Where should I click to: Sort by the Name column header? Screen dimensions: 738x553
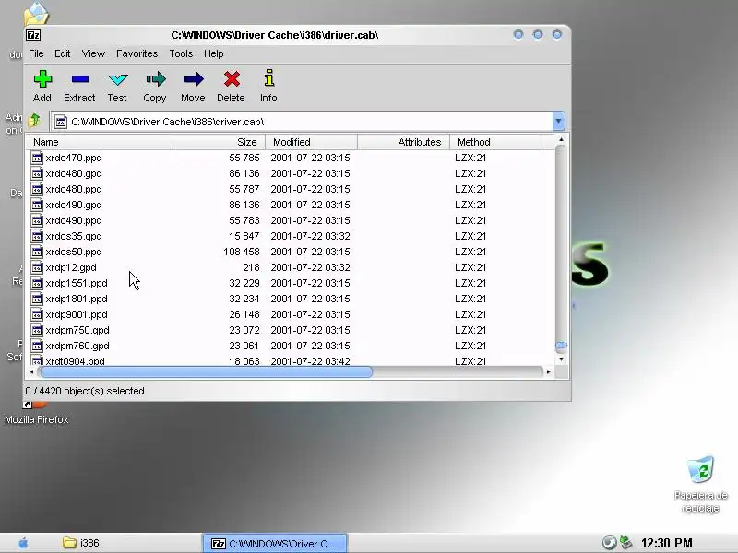(100, 142)
